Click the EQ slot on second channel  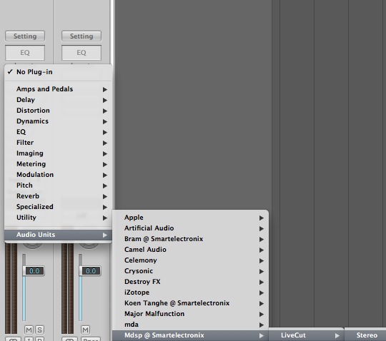coord(81,53)
